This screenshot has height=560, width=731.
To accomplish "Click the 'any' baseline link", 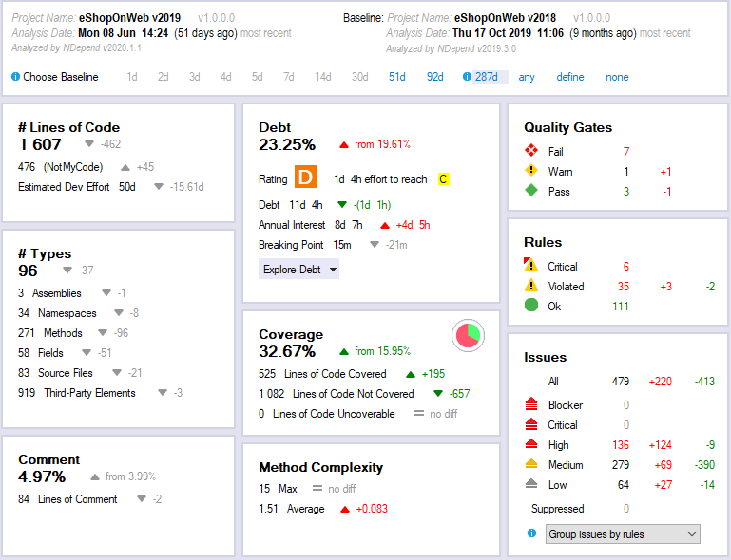I will (x=527, y=77).
